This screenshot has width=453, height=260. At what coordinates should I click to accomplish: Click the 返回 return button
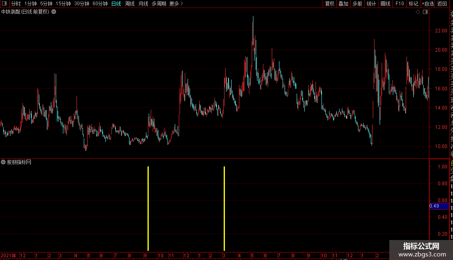[442, 4]
